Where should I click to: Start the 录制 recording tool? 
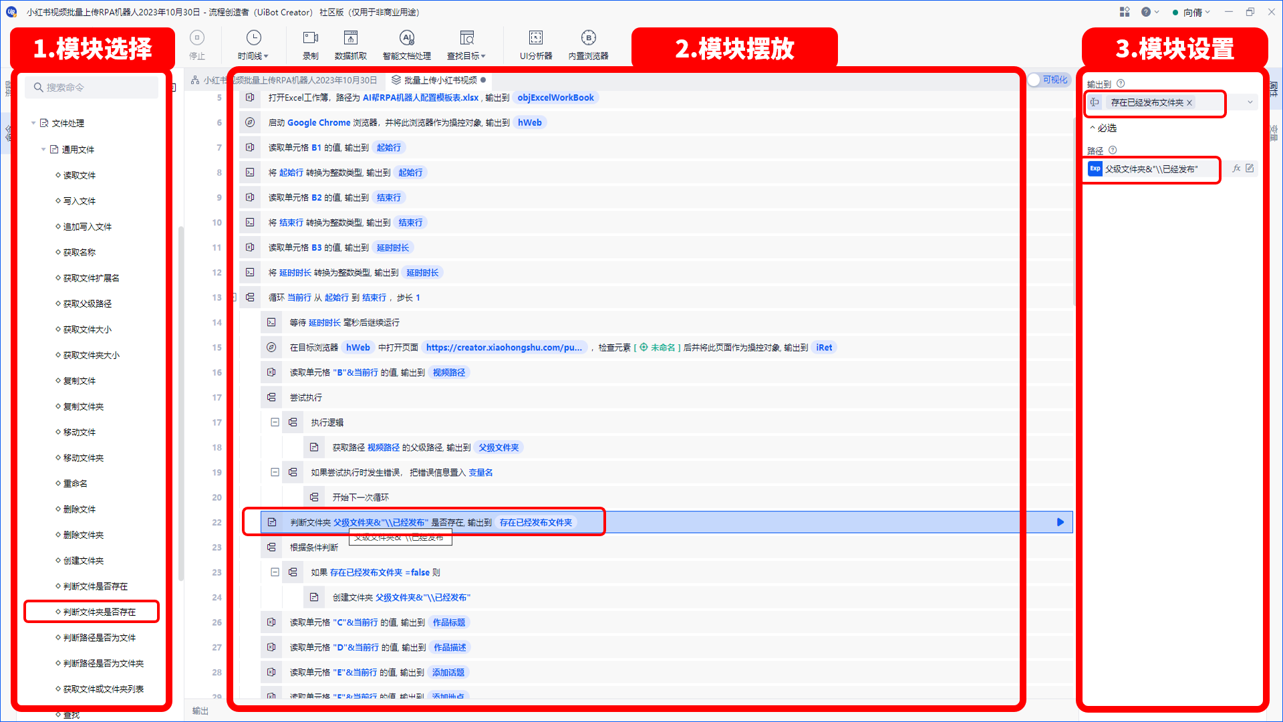pos(311,45)
